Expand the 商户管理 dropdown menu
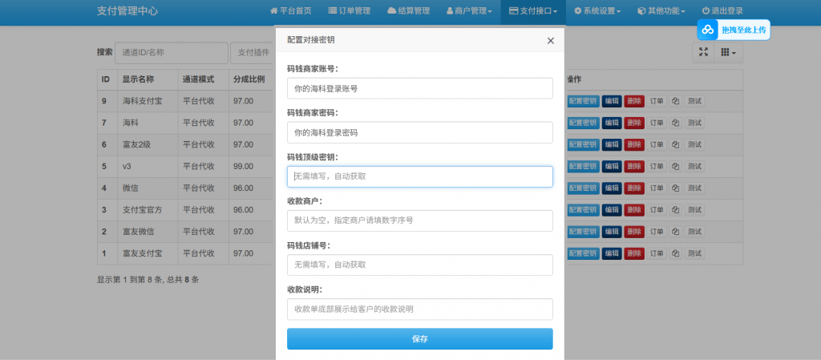 [x=469, y=11]
